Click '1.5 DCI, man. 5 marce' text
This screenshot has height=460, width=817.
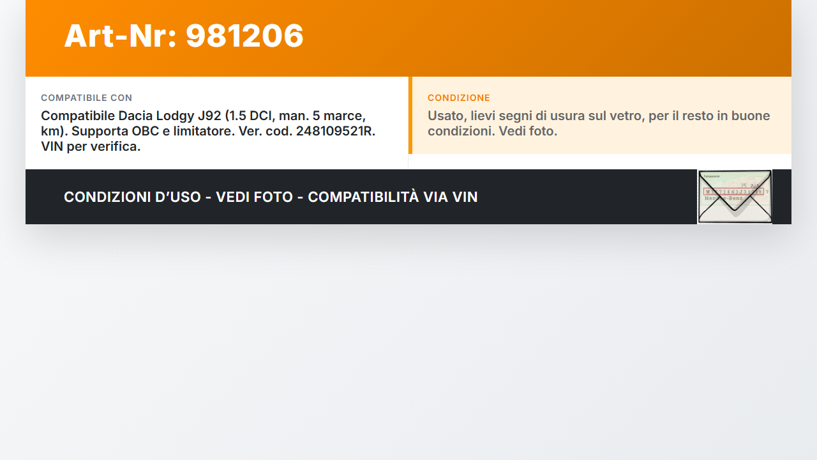pyautogui.click(x=297, y=116)
